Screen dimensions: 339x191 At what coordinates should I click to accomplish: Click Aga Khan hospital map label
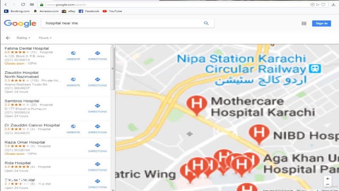click(x=301, y=164)
